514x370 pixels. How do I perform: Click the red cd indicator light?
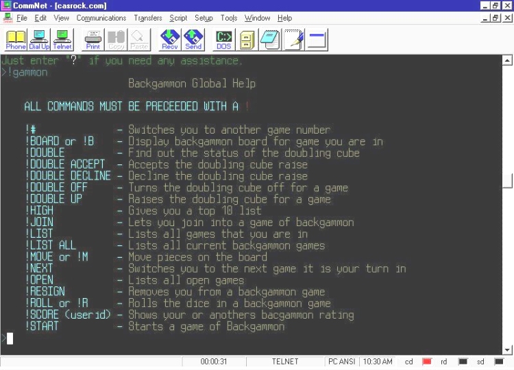click(427, 362)
